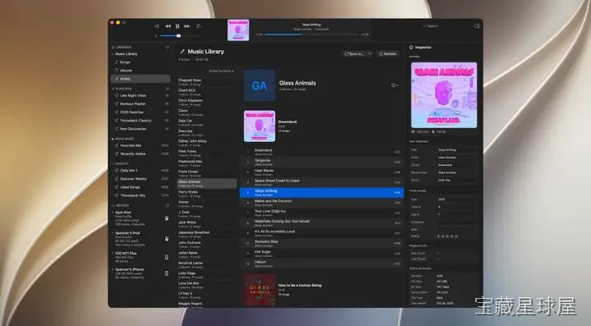Collapse the Music Library tree item
591x326 pixels.
coord(112,54)
